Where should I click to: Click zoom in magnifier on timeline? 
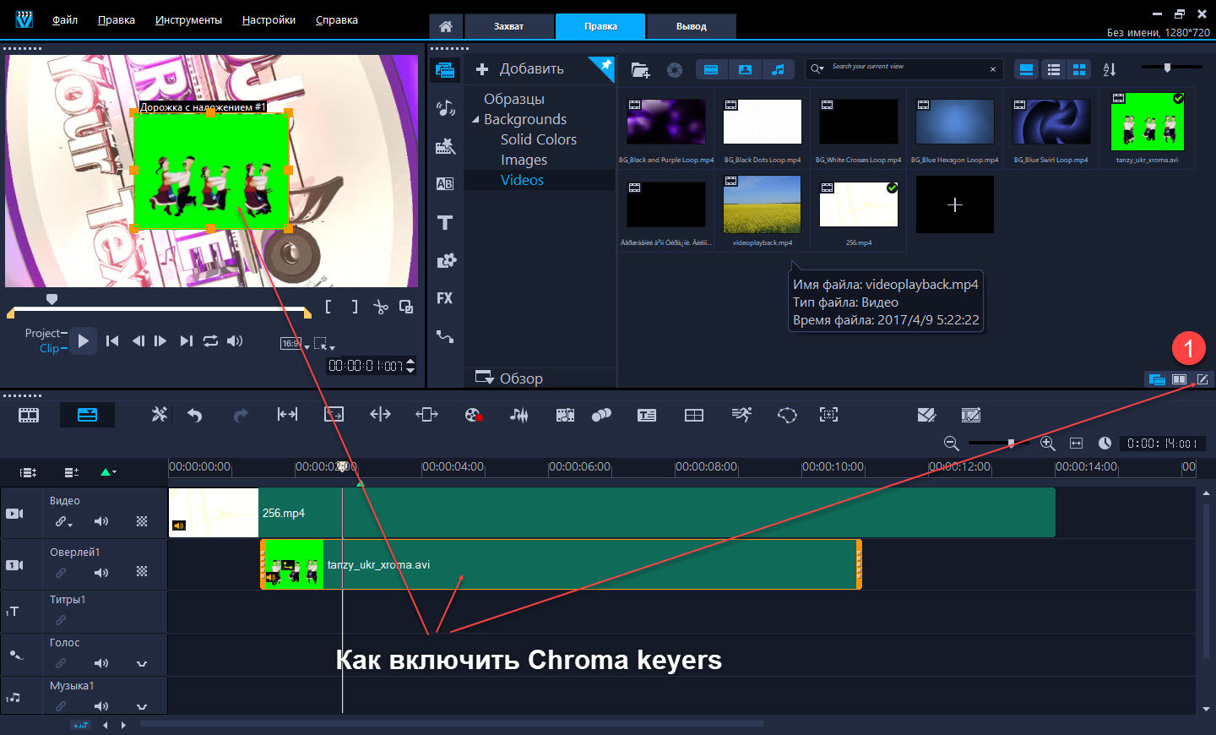[x=1047, y=444]
